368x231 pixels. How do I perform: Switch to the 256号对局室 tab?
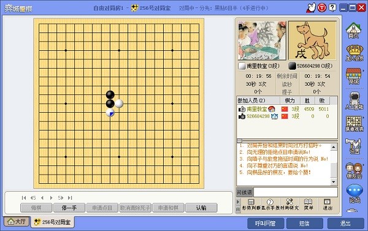(53, 222)
